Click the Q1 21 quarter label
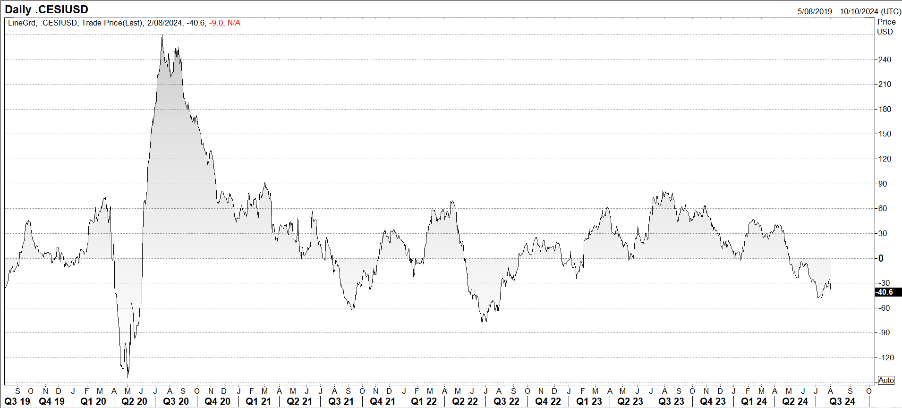Image resolution: width=902 pixels, height=408 pixels. (258, 401)
